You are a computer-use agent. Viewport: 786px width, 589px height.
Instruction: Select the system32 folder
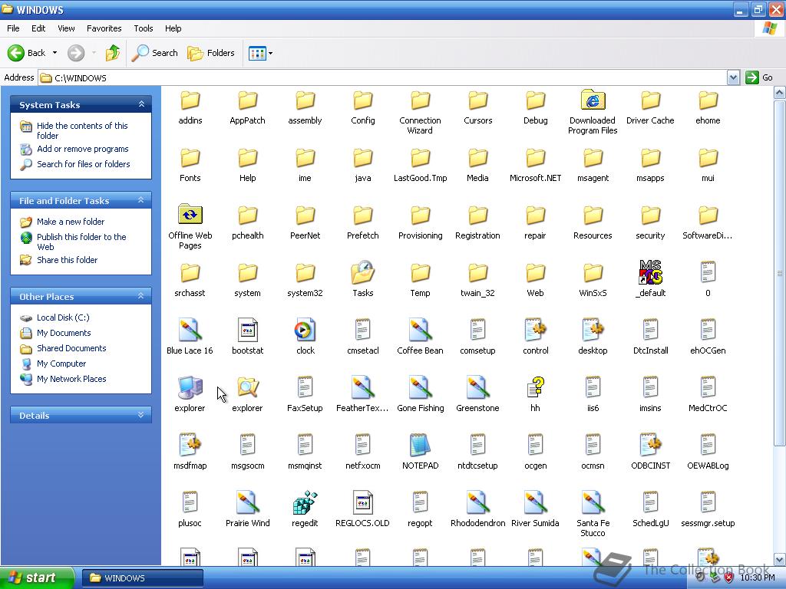[x=305, y=272]
